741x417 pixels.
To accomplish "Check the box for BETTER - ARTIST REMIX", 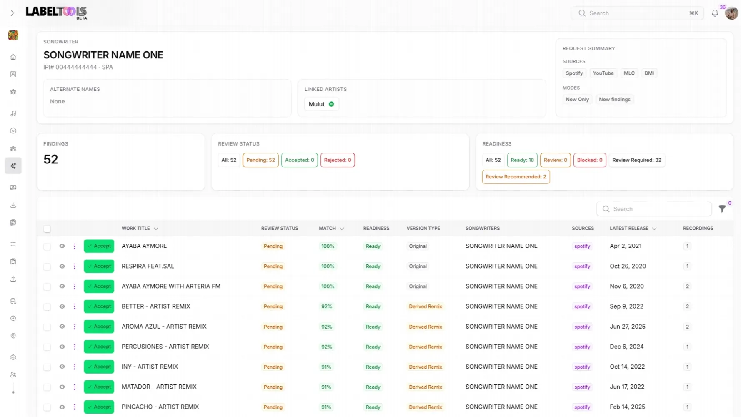I will tap(47, 307).
